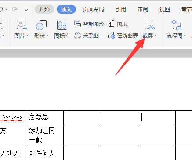
Task: Select the 形状 shapes icon
Action: tap(41, 25)
